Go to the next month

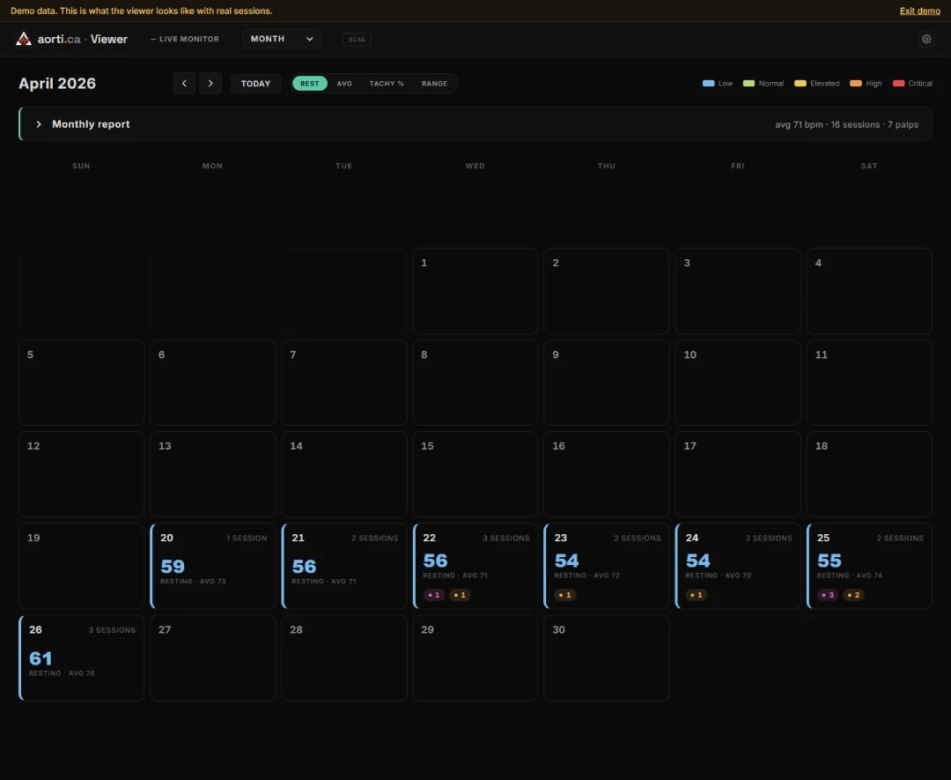tap(210, 83)
